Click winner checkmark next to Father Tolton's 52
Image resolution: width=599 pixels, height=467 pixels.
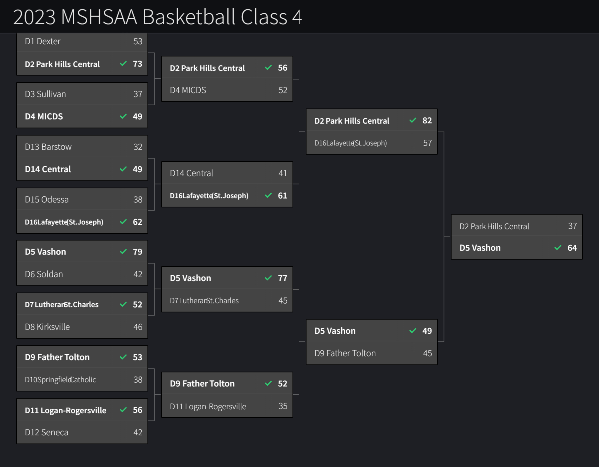pos(268,383)
